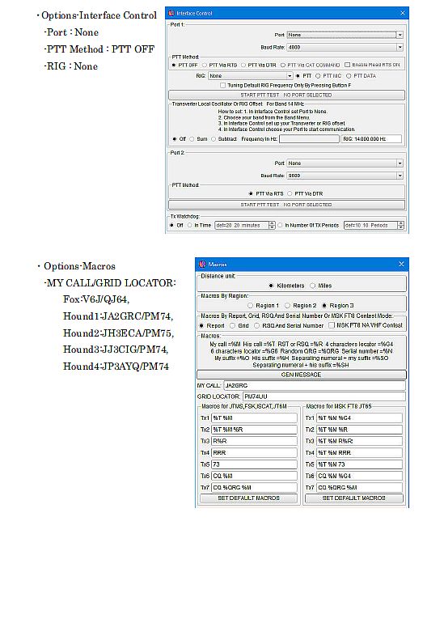The image size is (444, 623).
Task: Click JTMS Tx2 macro field
Action: (x=254, y=430)
